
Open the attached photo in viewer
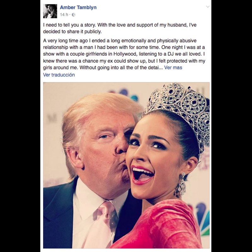(x=126, y=165)
